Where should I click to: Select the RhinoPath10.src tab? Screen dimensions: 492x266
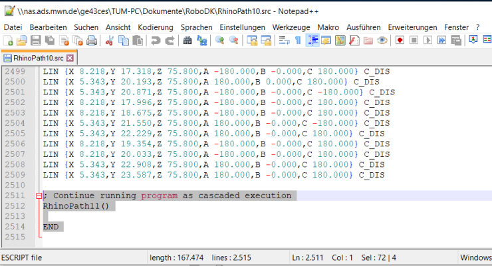(x=38, y=58)
